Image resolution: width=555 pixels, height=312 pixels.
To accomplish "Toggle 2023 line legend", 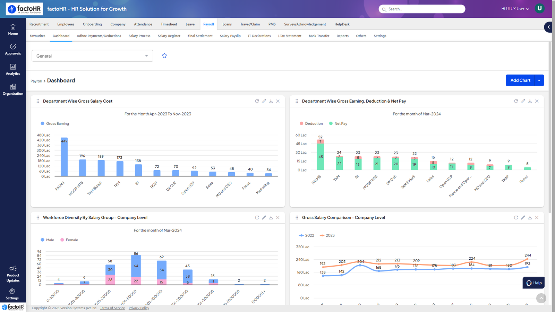I will [x=327, y=235].
